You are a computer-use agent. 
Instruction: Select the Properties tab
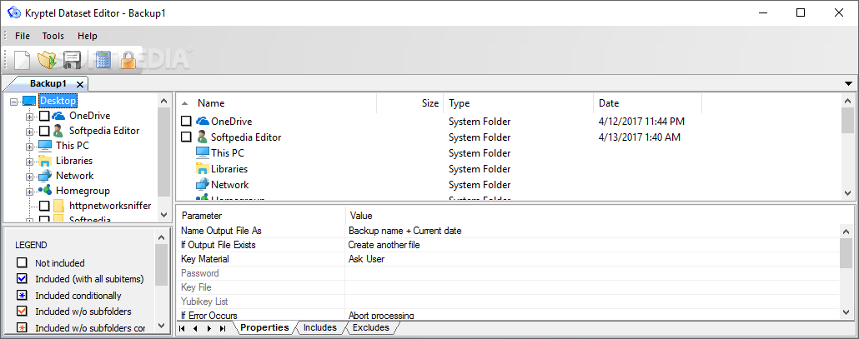[264, 328]
